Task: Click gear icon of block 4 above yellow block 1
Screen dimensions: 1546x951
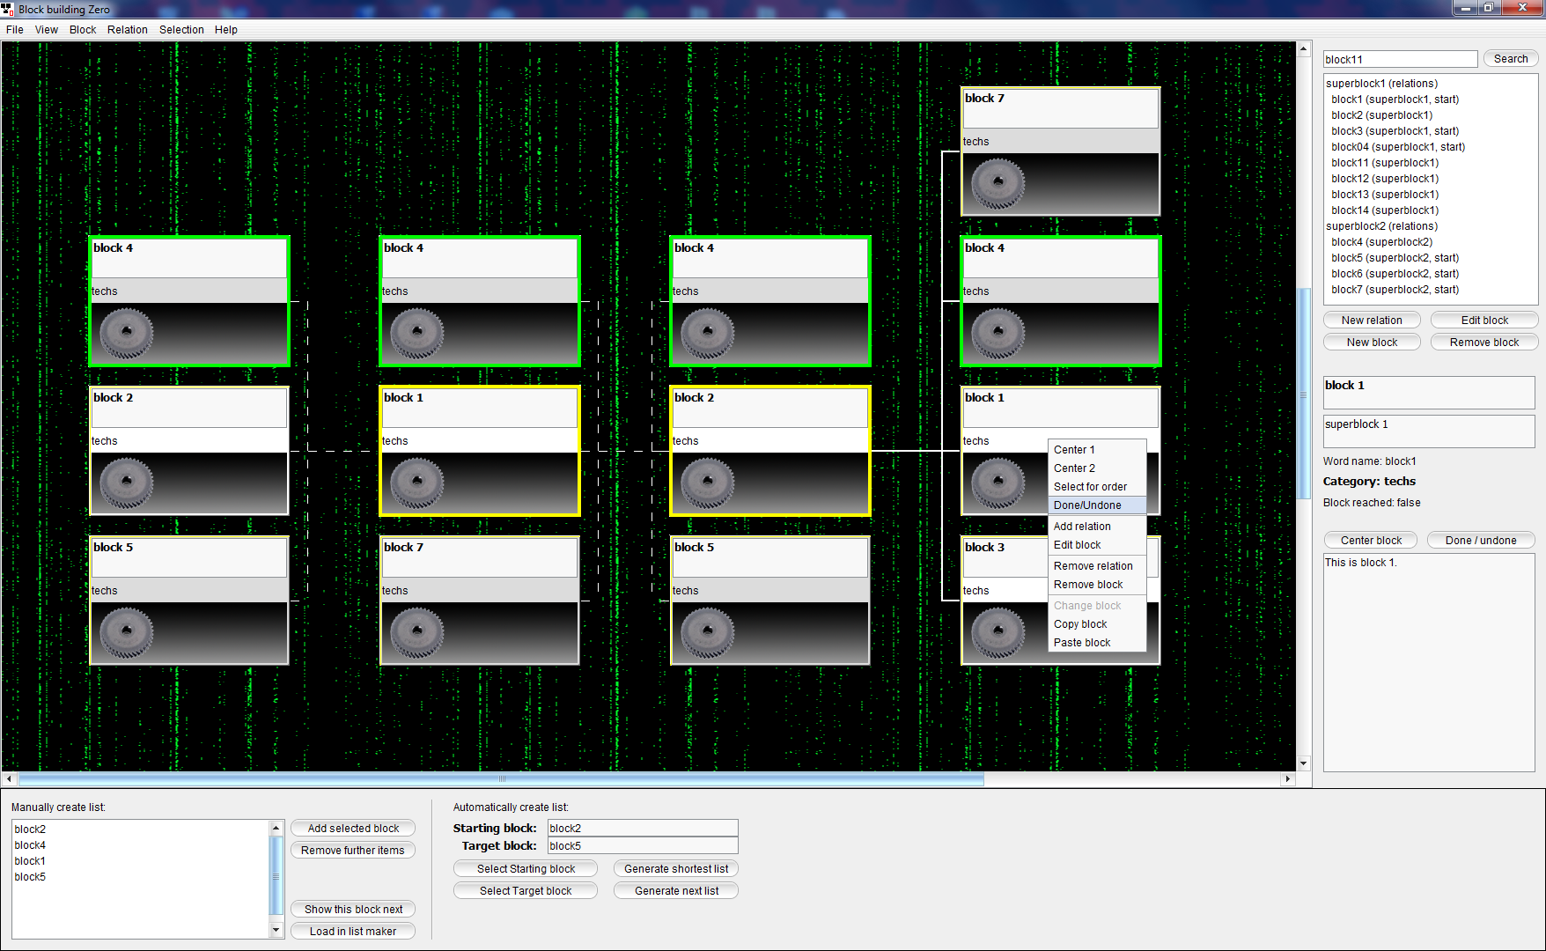Action: [x=417, y=333]
